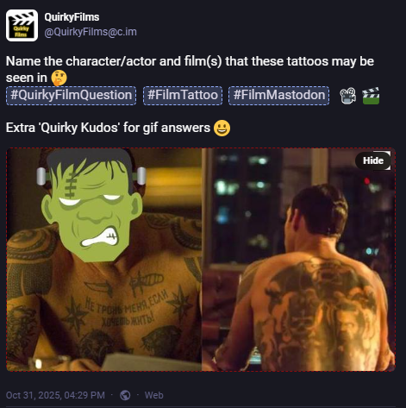Viewport: 406px width, 408px height.
Task: Hide the media with the Hide button
Action: pyautogui.click(x=373, y=160)
